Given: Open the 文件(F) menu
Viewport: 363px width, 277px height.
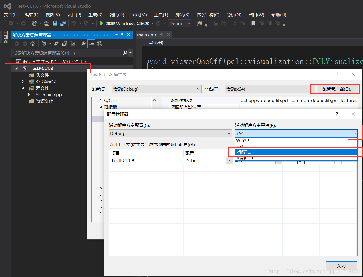Looking at the screenshot, I should (11, 15).
